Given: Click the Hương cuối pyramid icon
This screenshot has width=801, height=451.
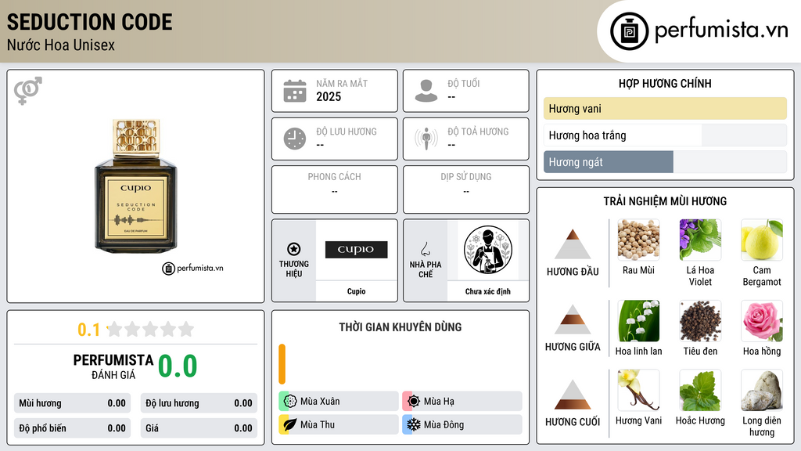Looking at the screenshot, I should point(573,395).
